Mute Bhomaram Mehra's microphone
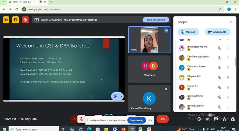This screenshot has width=239, height=131. [219, 48]
